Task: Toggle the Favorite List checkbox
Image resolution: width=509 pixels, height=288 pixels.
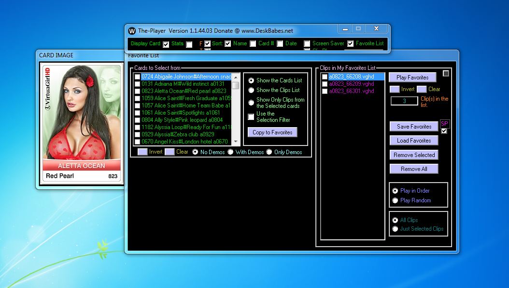Action: point(351,44)
